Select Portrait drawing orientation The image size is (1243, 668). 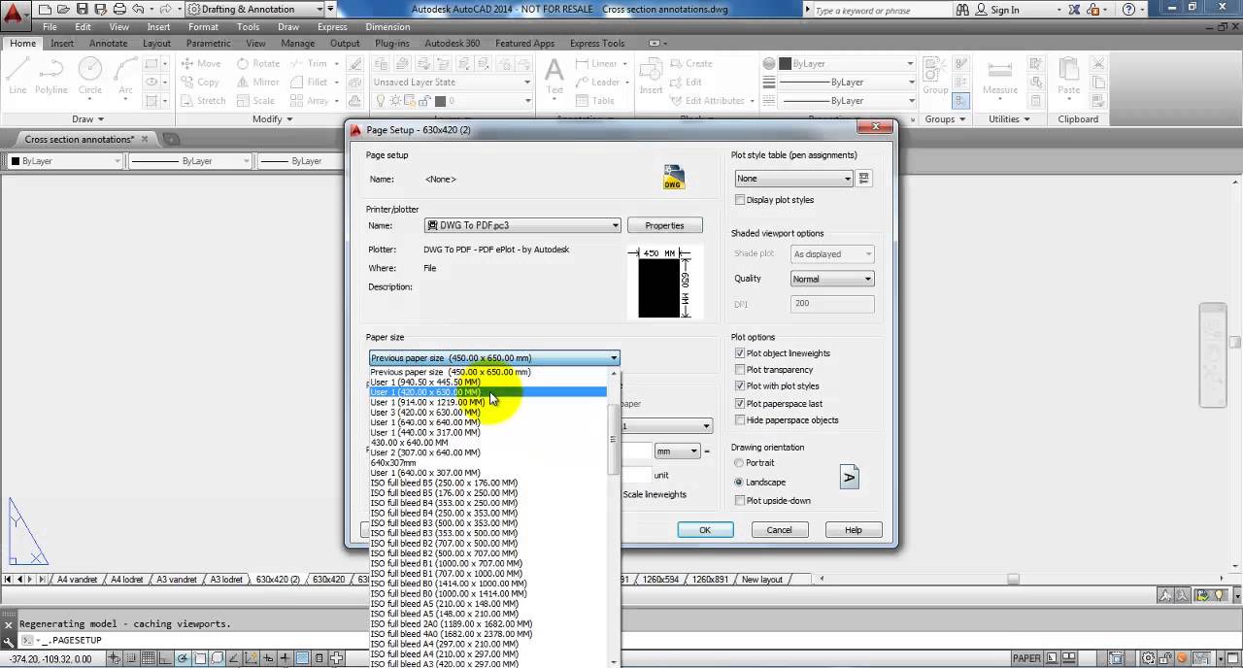tap(739, 463)
